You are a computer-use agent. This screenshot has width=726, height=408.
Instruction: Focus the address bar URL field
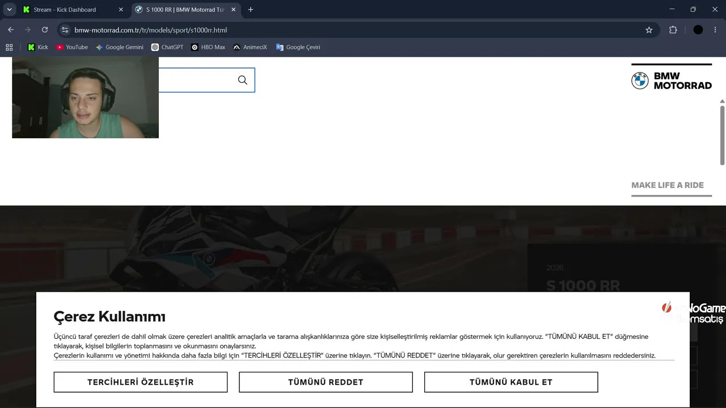357,30
